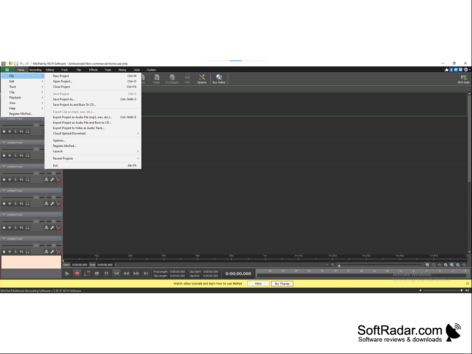
Task: Expand the Edit submenu in main menu
Action: (23, 81)
